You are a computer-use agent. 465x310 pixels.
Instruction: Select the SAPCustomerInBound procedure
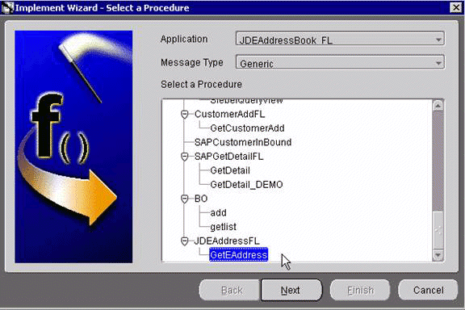pos(243,142)
